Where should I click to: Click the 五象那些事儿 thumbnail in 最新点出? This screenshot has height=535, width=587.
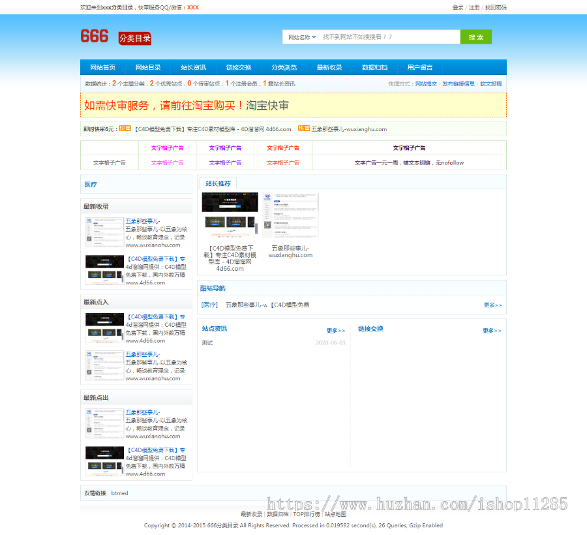(x=104, y=423)
